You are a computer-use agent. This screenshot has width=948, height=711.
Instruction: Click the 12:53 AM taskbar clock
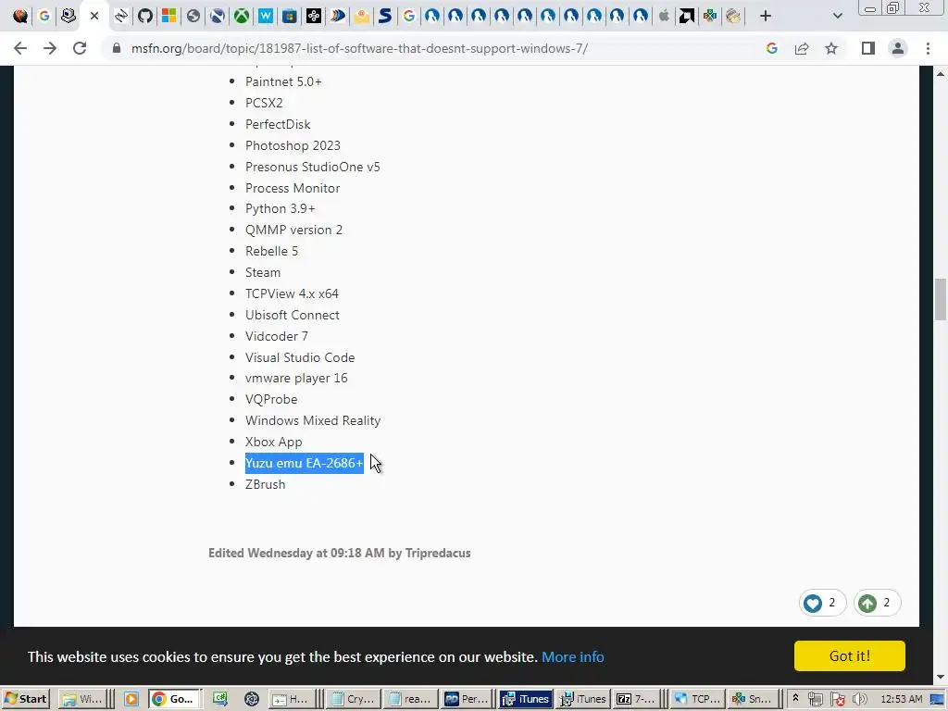pos(902,700)
